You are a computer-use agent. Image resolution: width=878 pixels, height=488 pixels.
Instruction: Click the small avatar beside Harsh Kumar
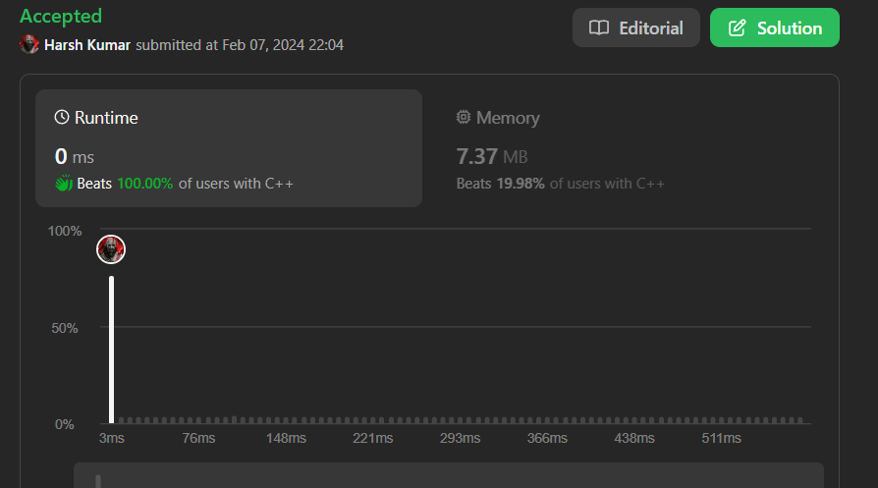[x=29, y=45]
